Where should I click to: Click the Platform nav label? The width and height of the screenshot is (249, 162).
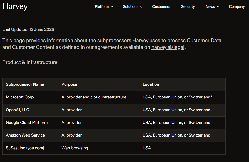(102, 7)
